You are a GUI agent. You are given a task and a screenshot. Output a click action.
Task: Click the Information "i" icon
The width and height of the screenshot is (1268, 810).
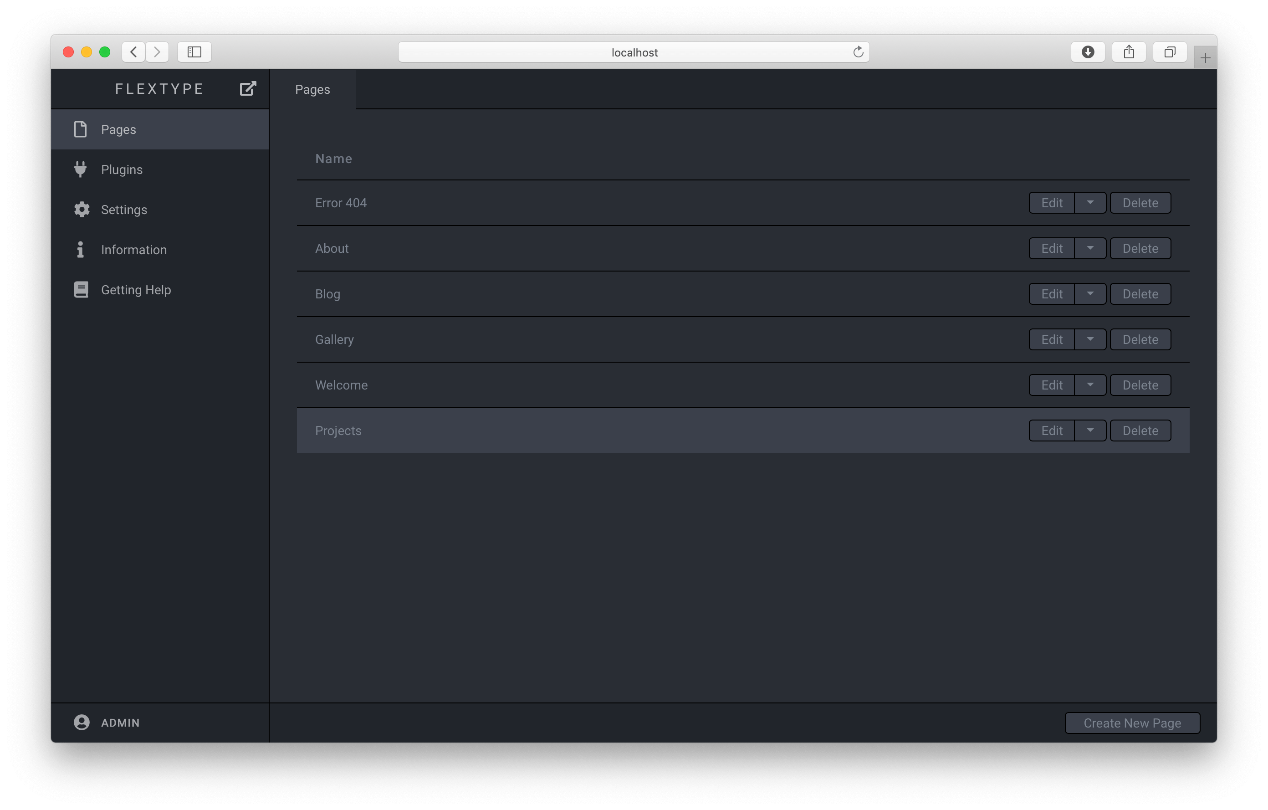(x=80, y=249)
